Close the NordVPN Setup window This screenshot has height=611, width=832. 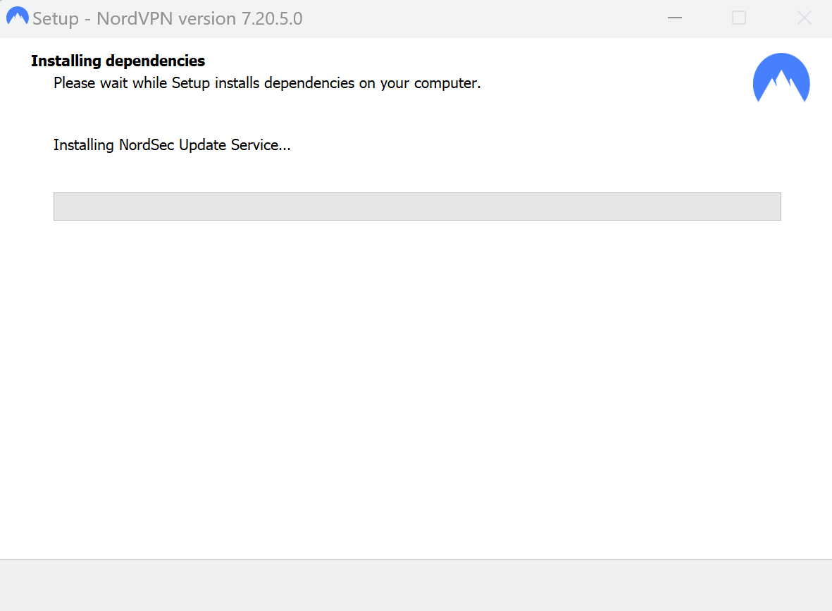[x=805, y=18]
